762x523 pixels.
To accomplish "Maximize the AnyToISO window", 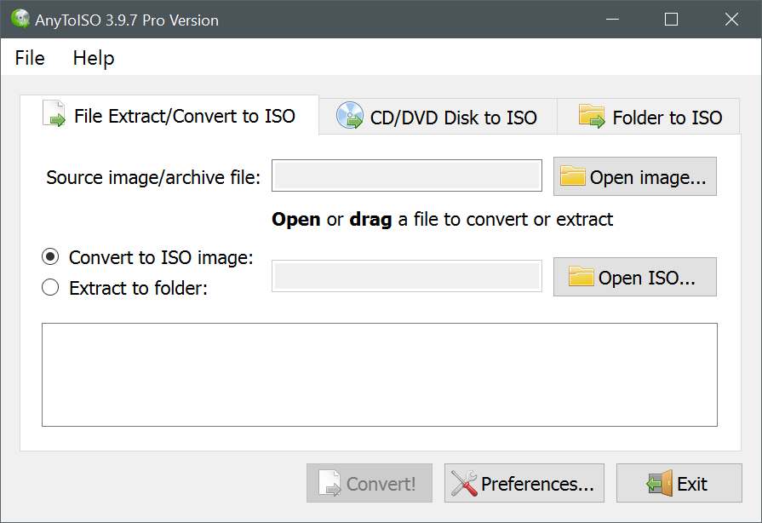I will pyautogui.click(x=671, y=19).
